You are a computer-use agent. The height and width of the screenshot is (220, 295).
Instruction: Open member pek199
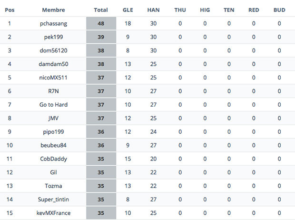pyautogui.click(x=53, y=37)
